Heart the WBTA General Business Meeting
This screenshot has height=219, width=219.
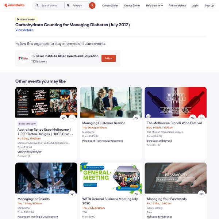(137, 194)
